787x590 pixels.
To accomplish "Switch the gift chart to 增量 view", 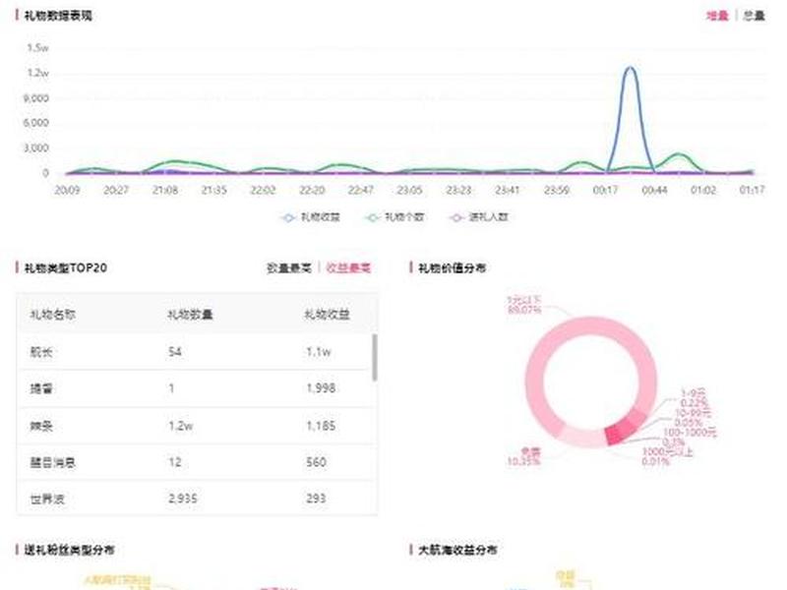I will tap(717, 16).
